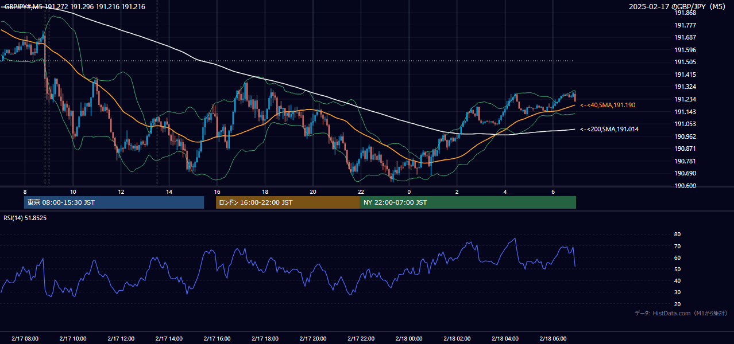Screen dimensions: 734x344
Task: Click the 2/18 04:00 date label
Action: 505,339
